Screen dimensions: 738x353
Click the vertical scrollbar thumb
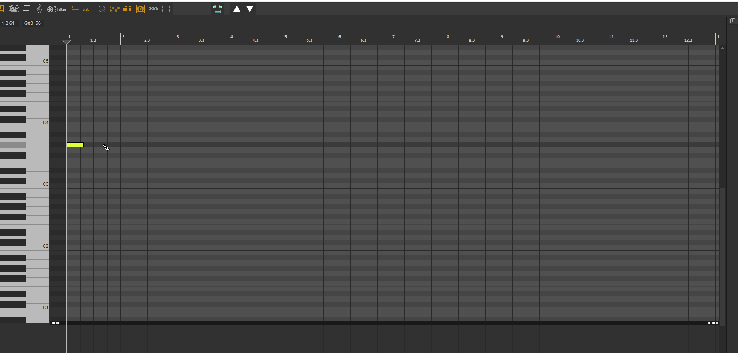tap(723, 256)
